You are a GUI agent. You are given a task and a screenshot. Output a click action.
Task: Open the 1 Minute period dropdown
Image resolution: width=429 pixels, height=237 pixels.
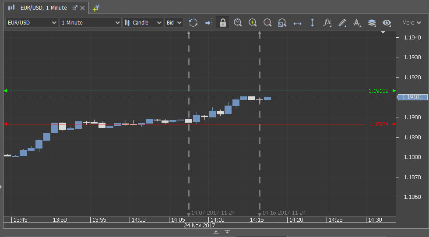tap(90, 22)
